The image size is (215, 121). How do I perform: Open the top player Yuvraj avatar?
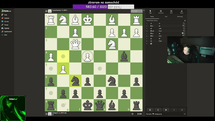(x=50, y=11)
